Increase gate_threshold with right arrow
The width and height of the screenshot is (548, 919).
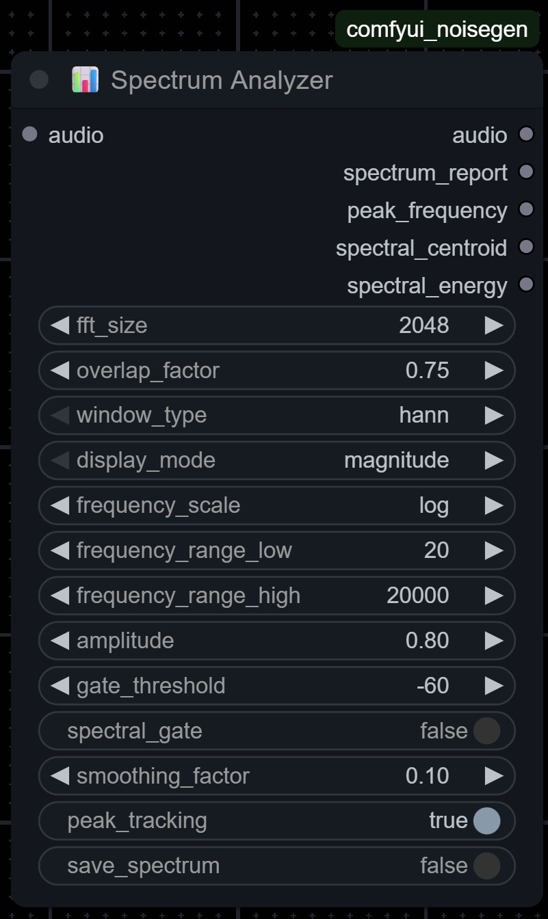pyautogui.click(x=494, y=685)
